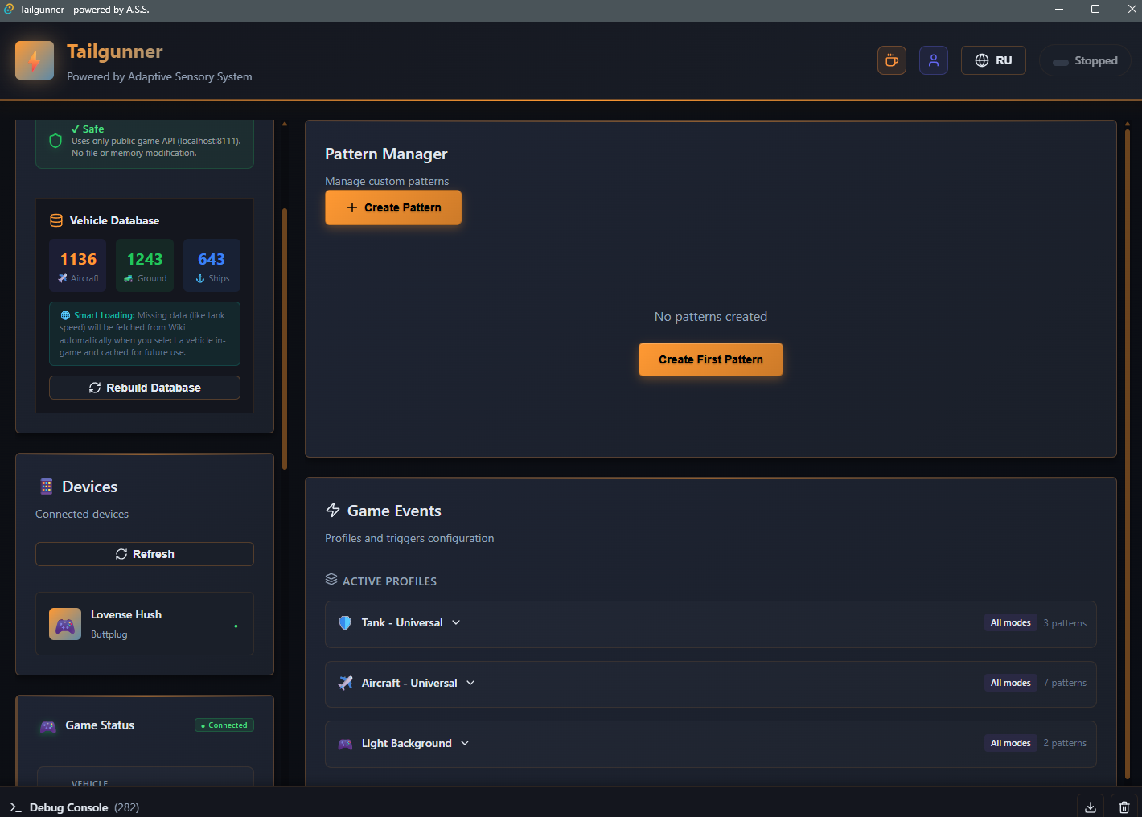This screenshot has width=1142, height=817.
Task: Click the Connected status badge
Action: (x=224, y=725)
